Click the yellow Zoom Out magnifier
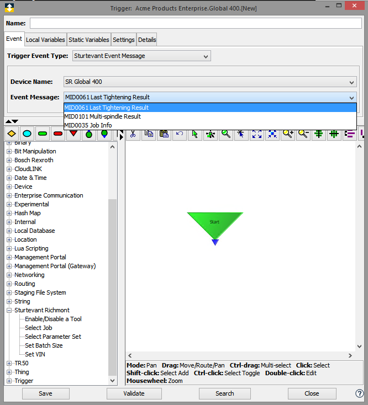Viewport: 368px width, 405px height. pos(303,134)
